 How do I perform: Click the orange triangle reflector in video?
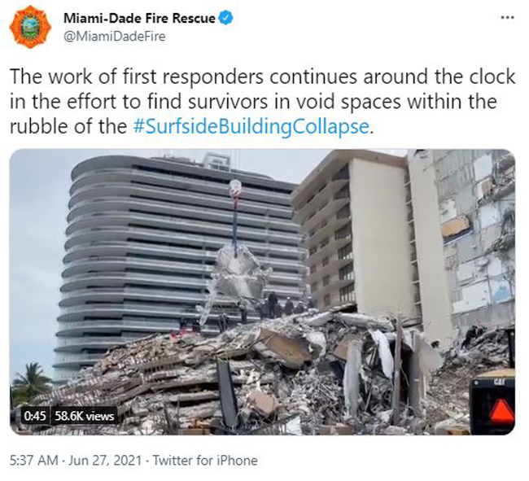click(x=501, y=411)
